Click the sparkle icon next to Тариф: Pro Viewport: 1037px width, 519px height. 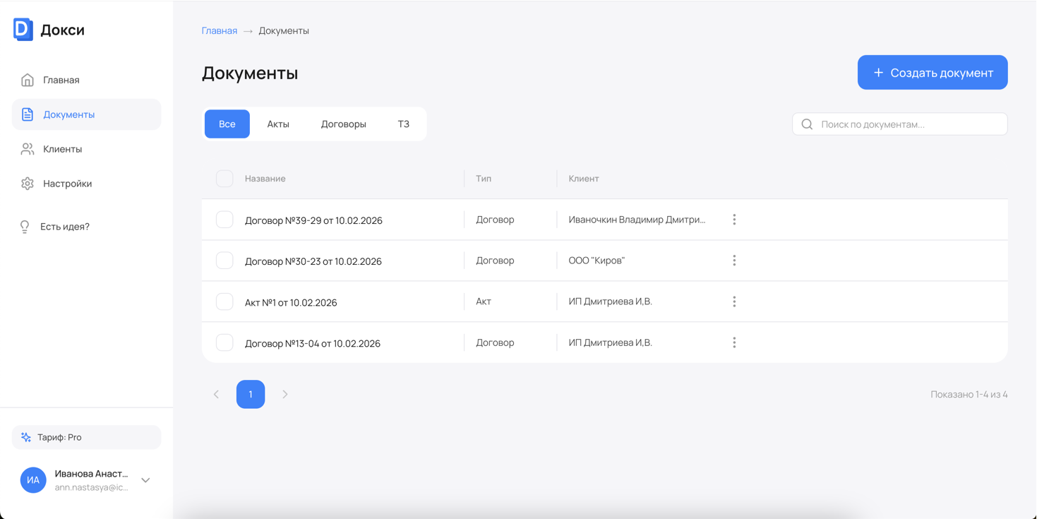click(x=26, y=437)
